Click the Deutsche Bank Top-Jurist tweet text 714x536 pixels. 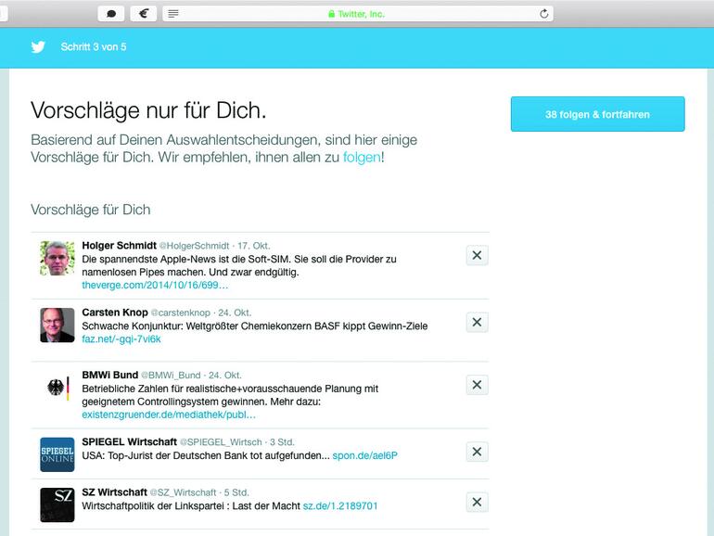click(206, 455)
